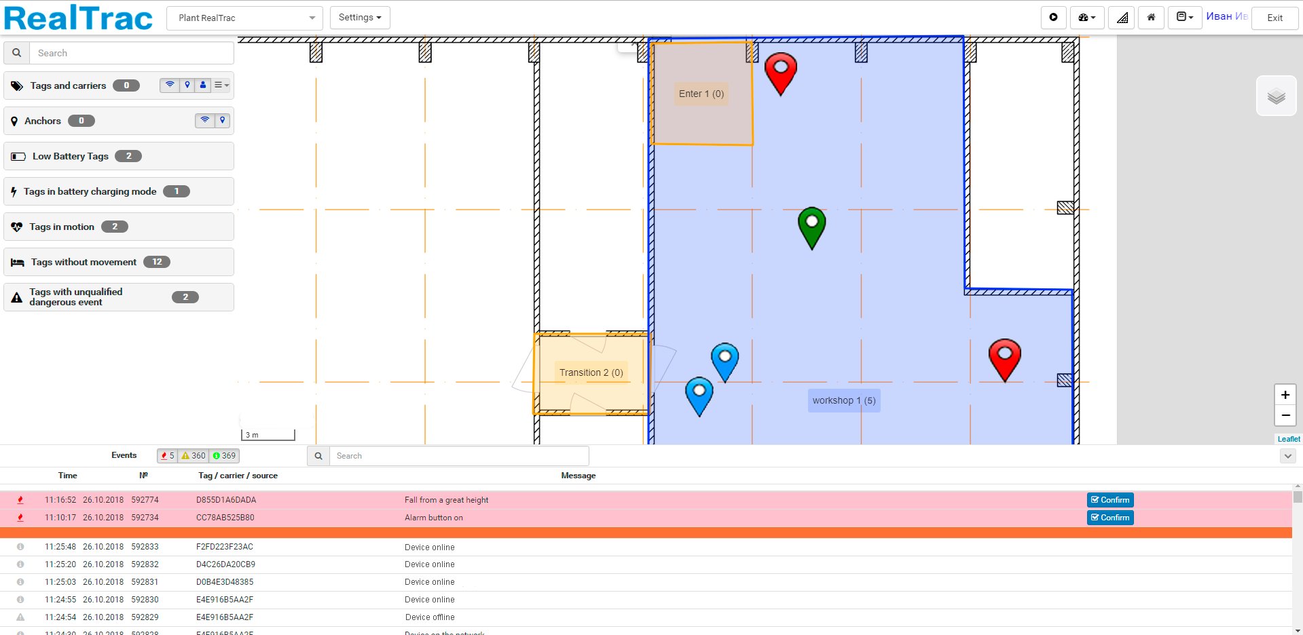Click the Message column header
The image size is (1303, 635).
579,476
